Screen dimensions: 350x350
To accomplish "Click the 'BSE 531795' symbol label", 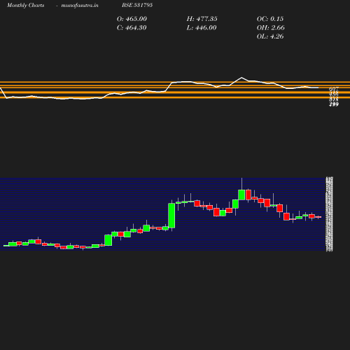I will 137,5.
